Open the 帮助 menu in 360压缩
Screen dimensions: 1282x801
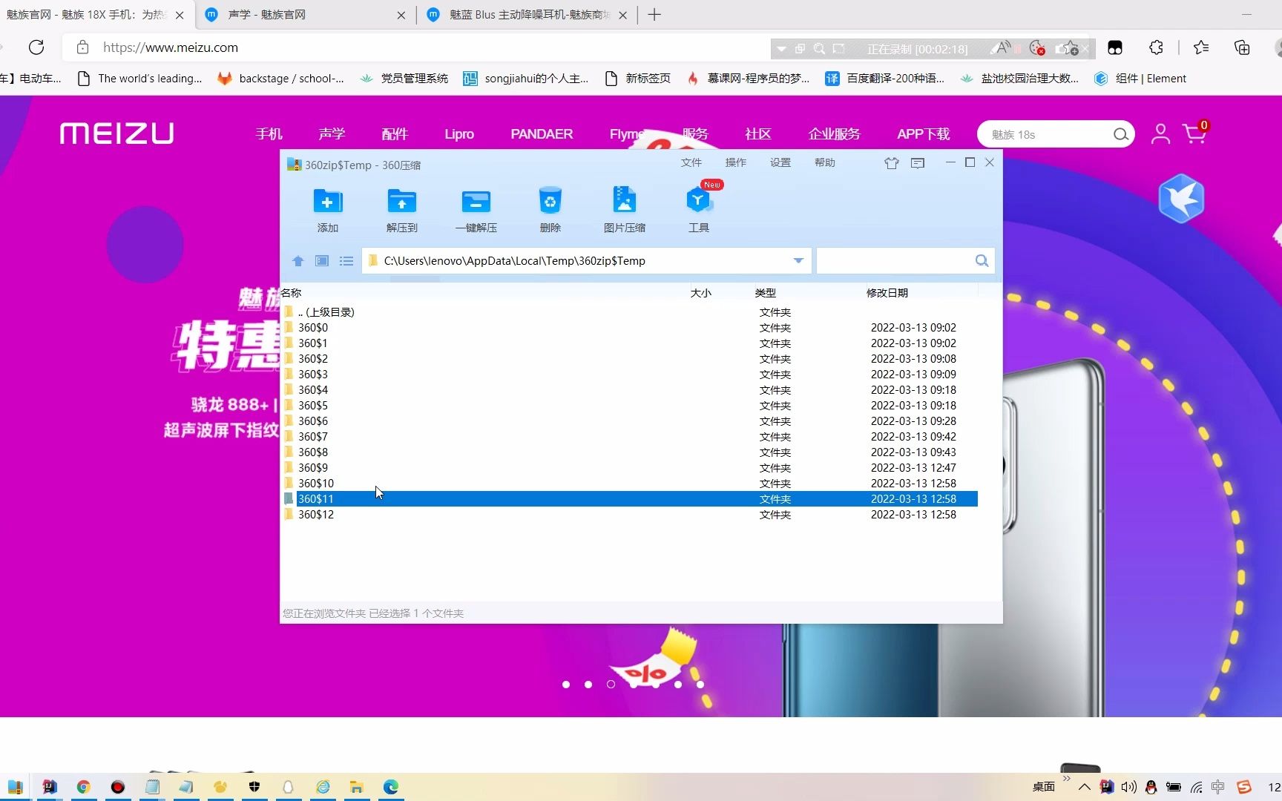pos(824,162)
